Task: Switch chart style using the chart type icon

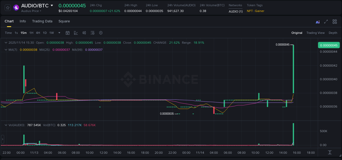Action: point(76,33)
